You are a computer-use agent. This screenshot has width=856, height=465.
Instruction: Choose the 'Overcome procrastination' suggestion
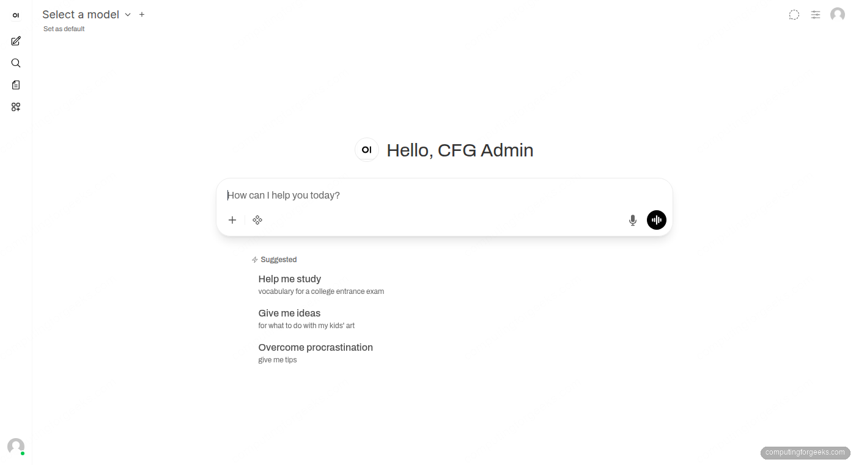coord(315,347)
